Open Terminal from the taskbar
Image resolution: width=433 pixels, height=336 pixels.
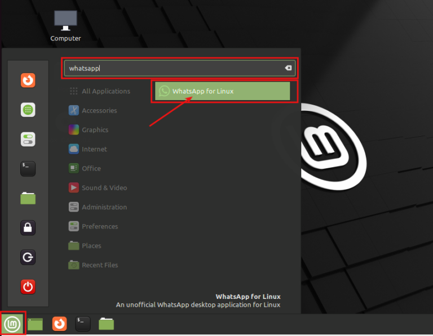[83, 324]
